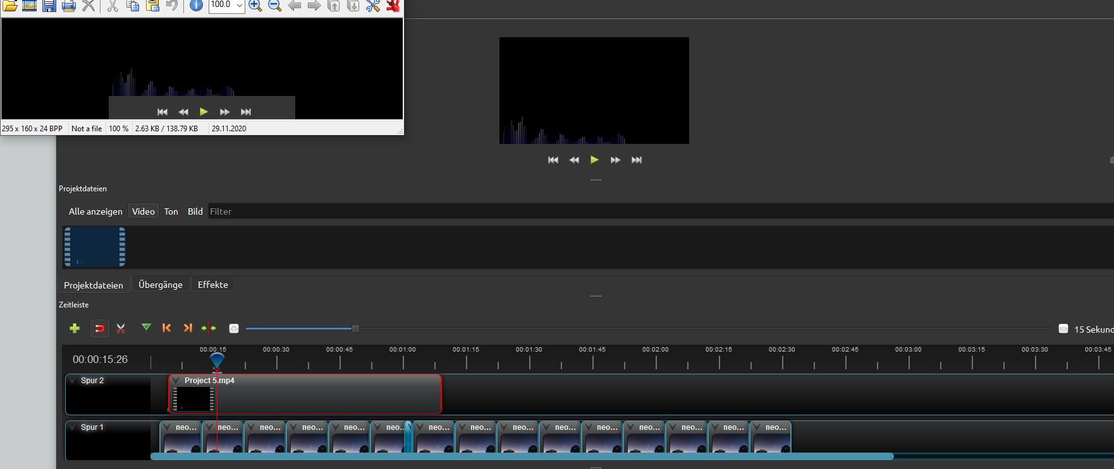
Task: Click the IrfanView print icon
Action: click(x=69, y=6)
